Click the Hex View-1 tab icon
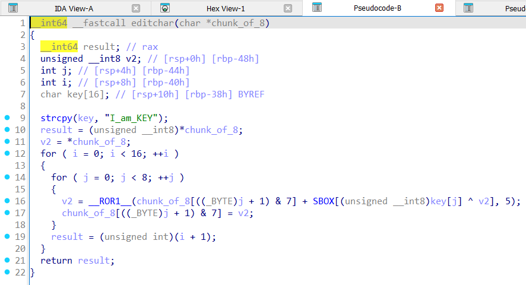 pyautogui.click(x=165, y=8)
